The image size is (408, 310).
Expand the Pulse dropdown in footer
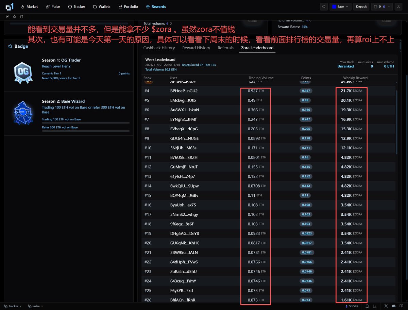tap(35, 306)
